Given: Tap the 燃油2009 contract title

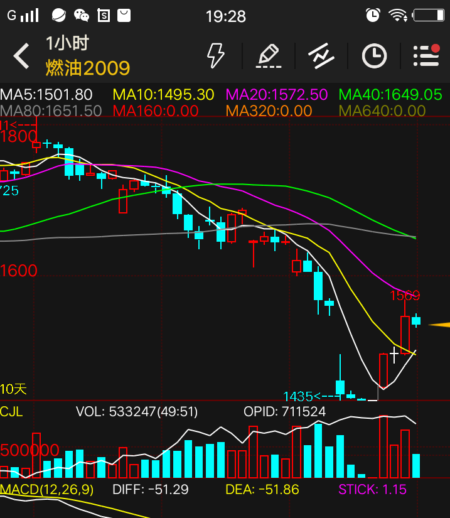Looking at the screenshot, I should tap(88, 68).
